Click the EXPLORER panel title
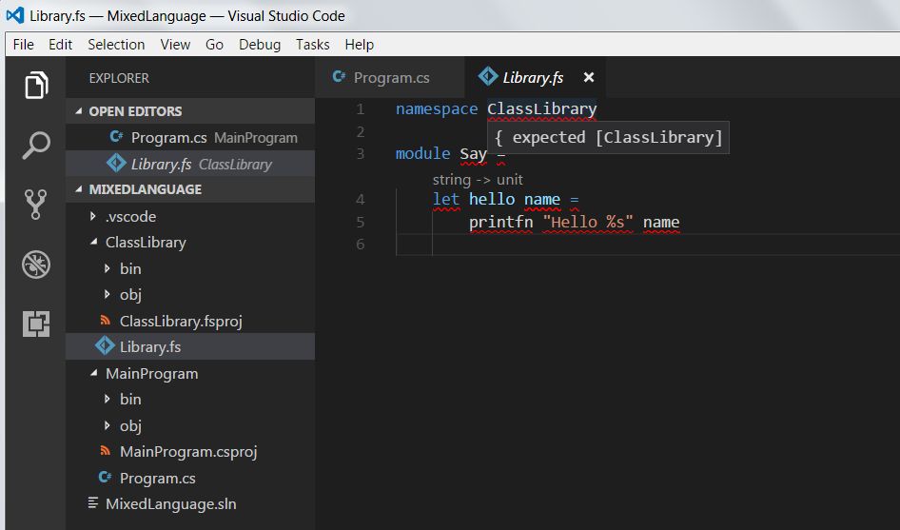Image resolution: width=900 pixels, height=530 pixels. (119, 78)
